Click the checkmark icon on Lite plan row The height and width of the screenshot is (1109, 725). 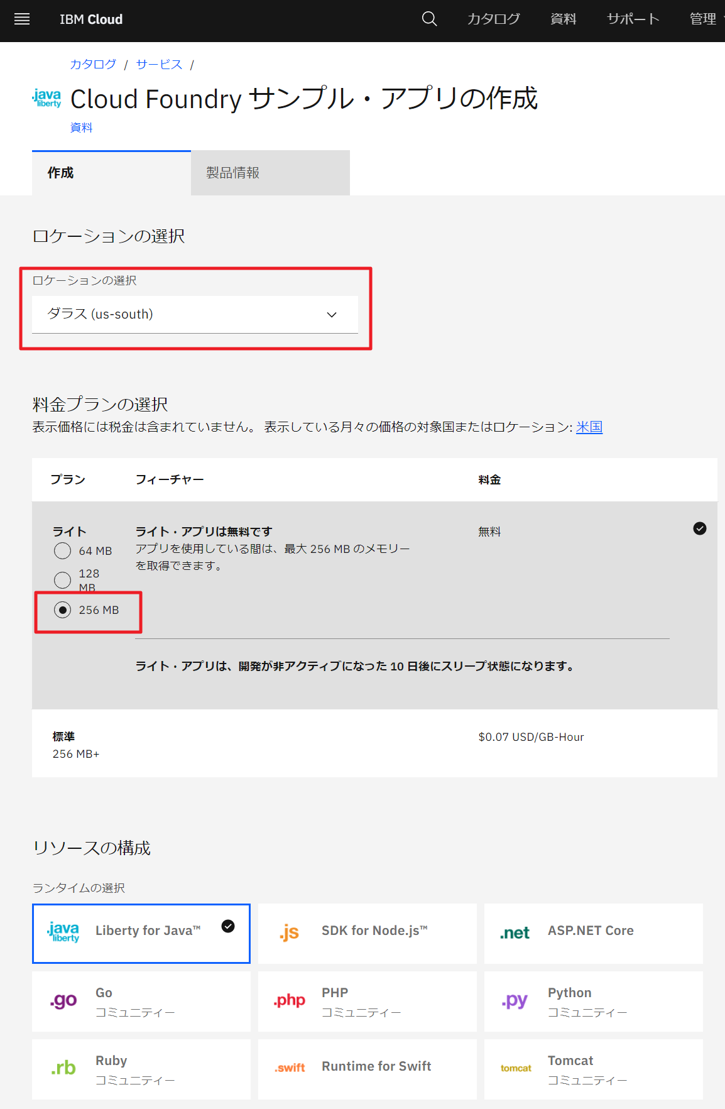(x=700, y=528)
